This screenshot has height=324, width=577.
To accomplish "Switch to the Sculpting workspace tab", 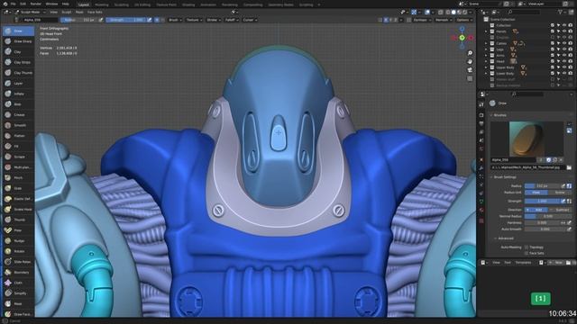I will [122, 4].
